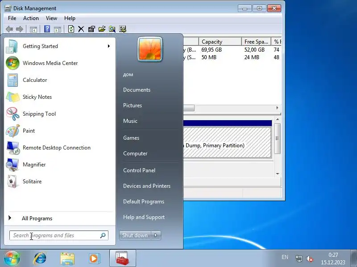The width and height of the screenshot is (357, 267).
Task: Click the Start orb button
Action: (x=12, y=259)
